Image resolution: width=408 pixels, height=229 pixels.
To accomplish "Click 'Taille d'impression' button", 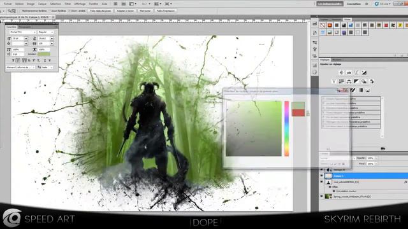I will (166, 11).
